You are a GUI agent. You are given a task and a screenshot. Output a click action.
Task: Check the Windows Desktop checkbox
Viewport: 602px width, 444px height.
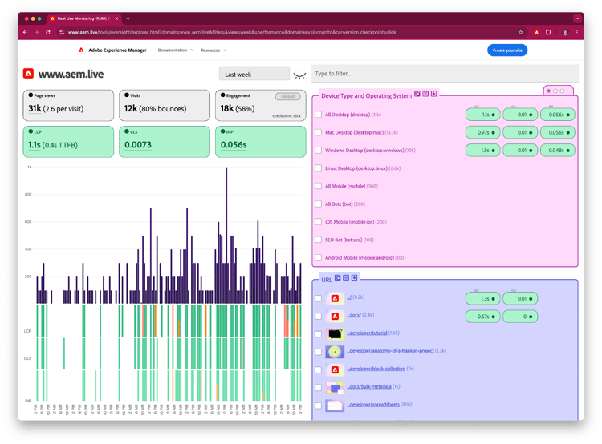(319, 151)
